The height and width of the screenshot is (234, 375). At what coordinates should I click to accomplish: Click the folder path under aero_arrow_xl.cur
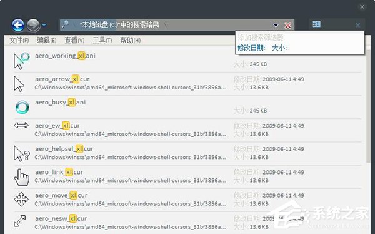pyautogui.click(x=130, y=88)
